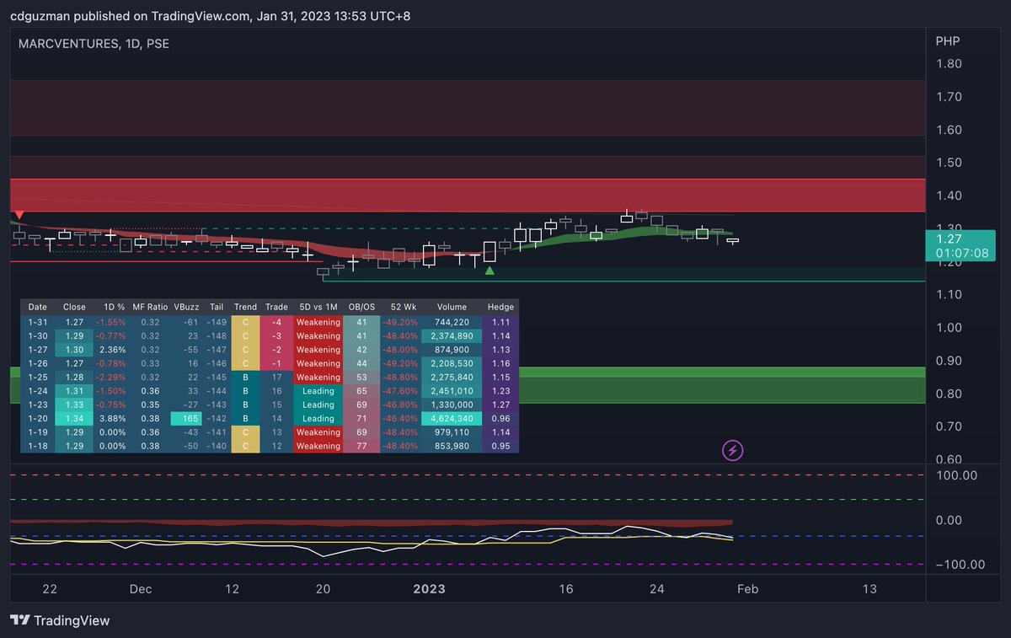Expand the 5D vs 1M column header
The width and height of the screenshot is (1011, 638).
pos(318,307)
